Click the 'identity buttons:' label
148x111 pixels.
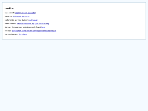(x=11, y=34)
